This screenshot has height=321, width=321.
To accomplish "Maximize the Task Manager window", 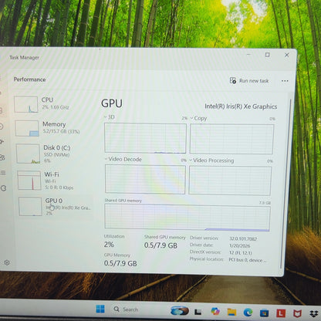I will 268,55.
